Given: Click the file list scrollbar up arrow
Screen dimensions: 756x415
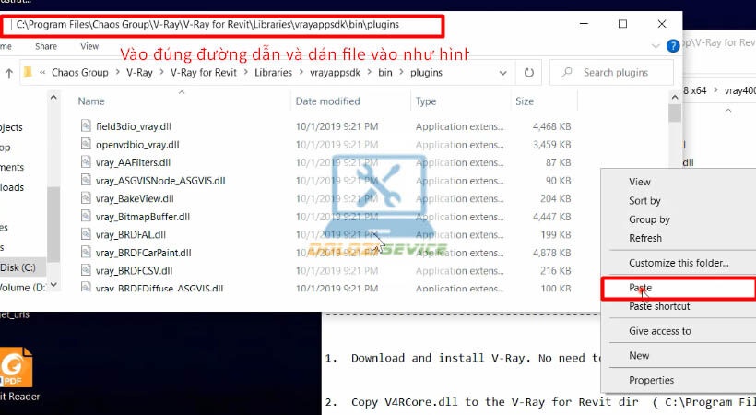Looking at the screenshot, I should coord(675,98).
